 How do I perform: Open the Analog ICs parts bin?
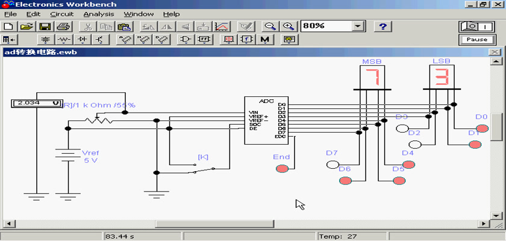coord(124,40)
